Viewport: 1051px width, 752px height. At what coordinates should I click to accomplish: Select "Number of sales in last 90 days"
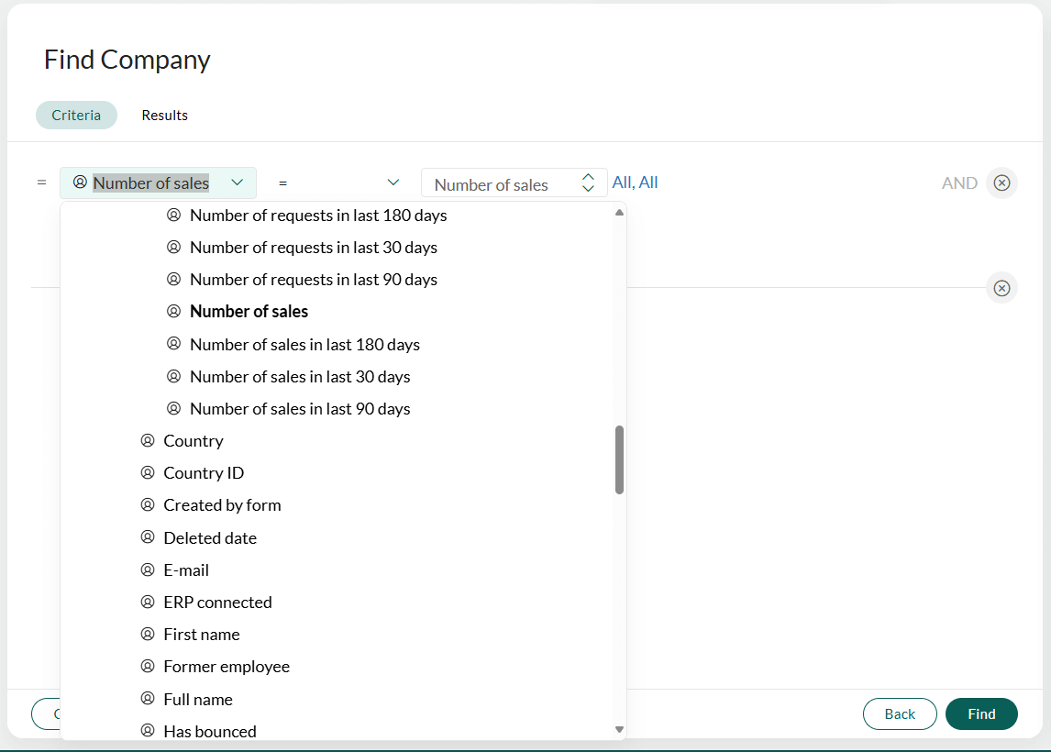tap(300, 408)
